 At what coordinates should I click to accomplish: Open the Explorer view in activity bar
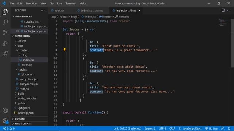click(x=5, y=12)
